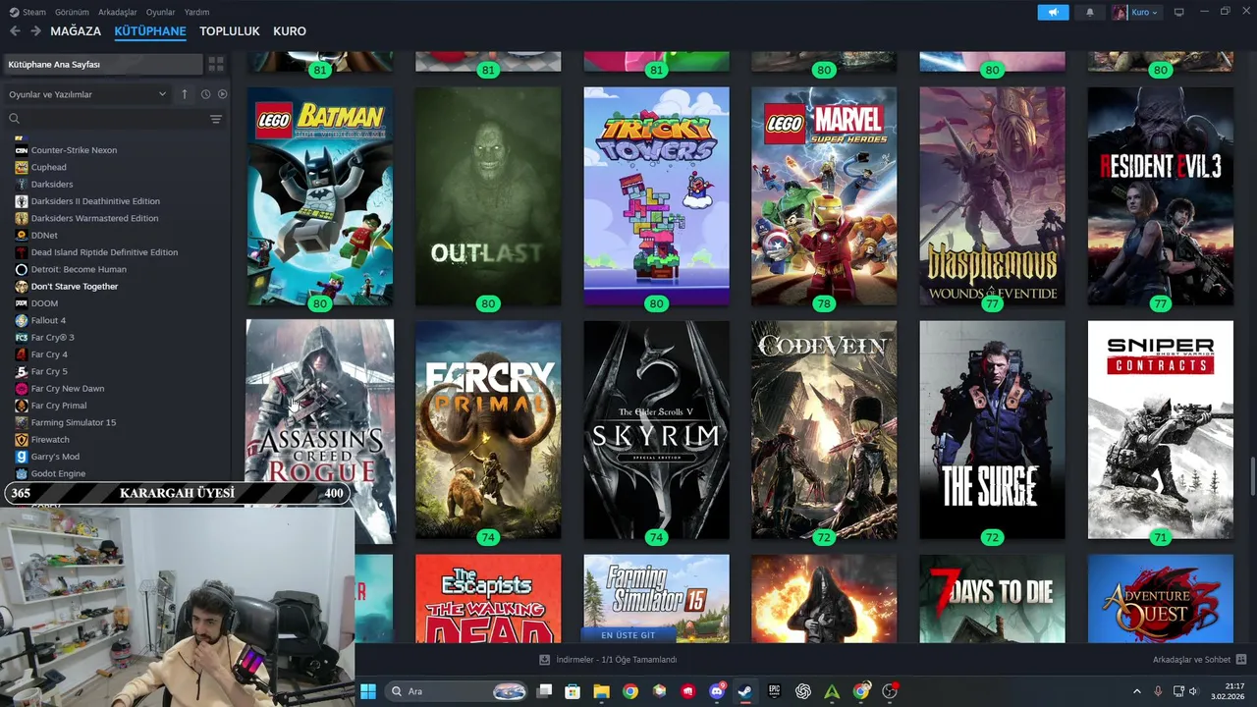
Task: Open The Surge game cover
Action: (x=992, y=430)
